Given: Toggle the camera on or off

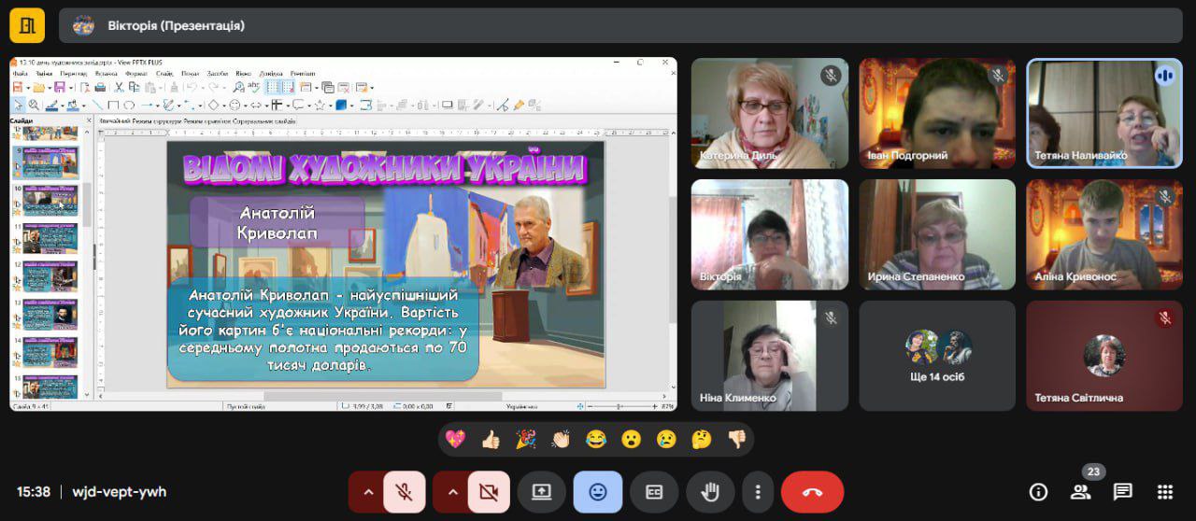Looking at the screenshot, I should click(x=488, y=492).
